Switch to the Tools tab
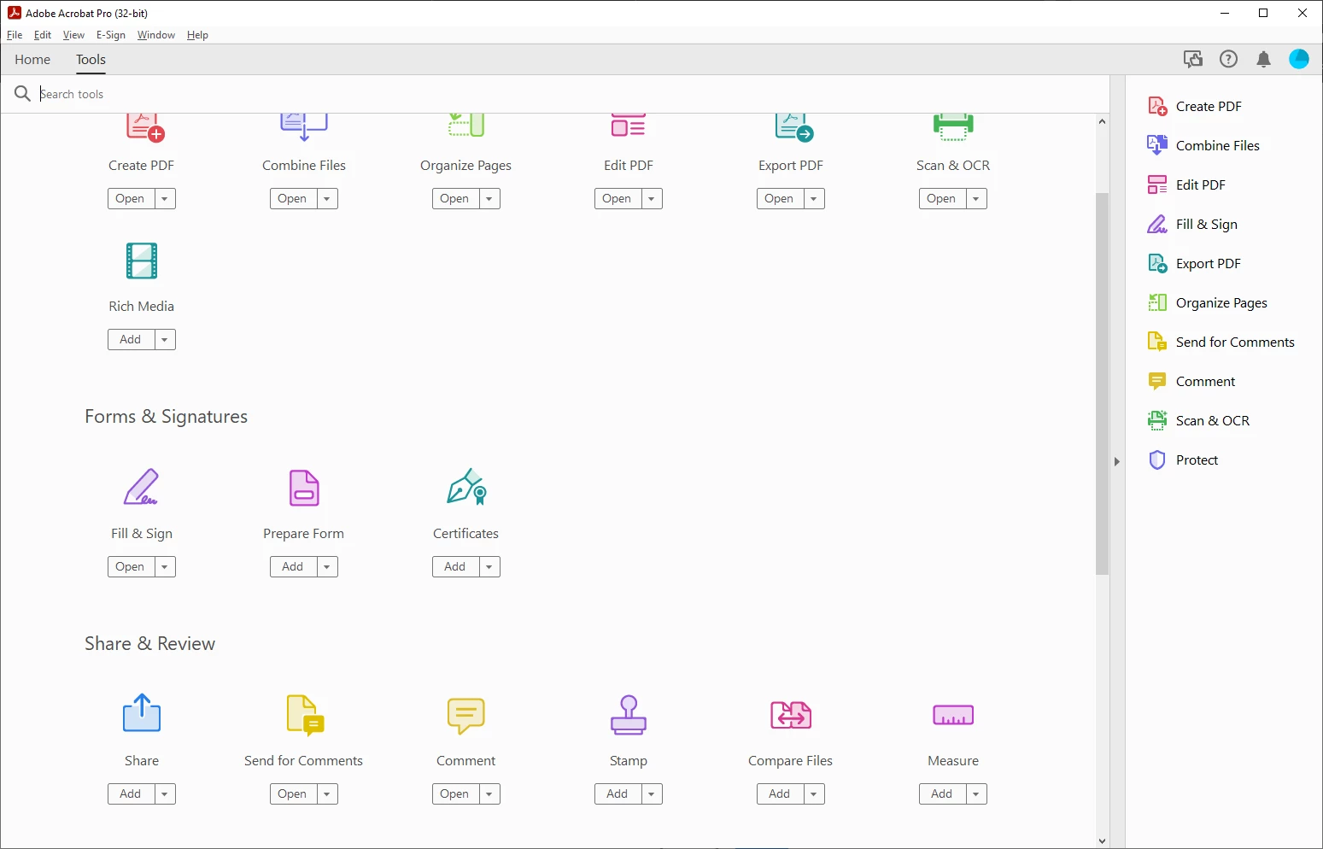 coord(91,60)
